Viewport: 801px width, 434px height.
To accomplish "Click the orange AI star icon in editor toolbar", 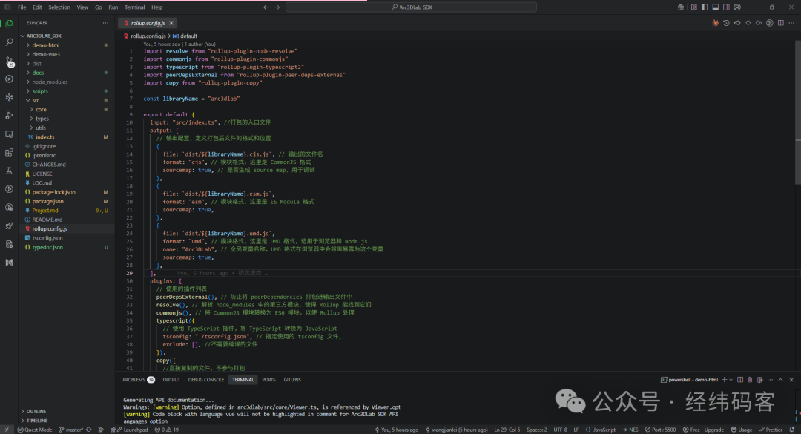I will [715, 23].
